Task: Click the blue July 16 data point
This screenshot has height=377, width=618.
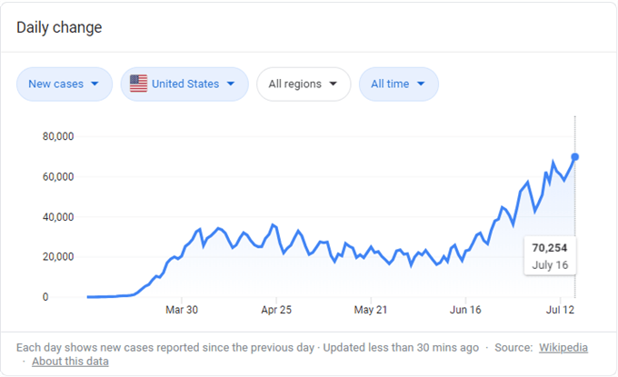Action: 574,157
